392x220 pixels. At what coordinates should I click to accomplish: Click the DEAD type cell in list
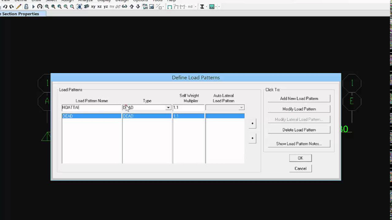(147, 116)
